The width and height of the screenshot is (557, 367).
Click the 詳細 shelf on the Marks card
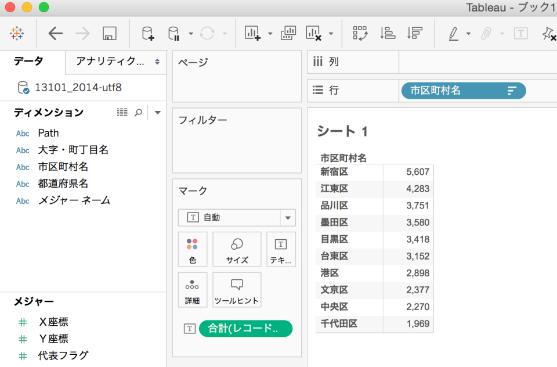(192, 289)
